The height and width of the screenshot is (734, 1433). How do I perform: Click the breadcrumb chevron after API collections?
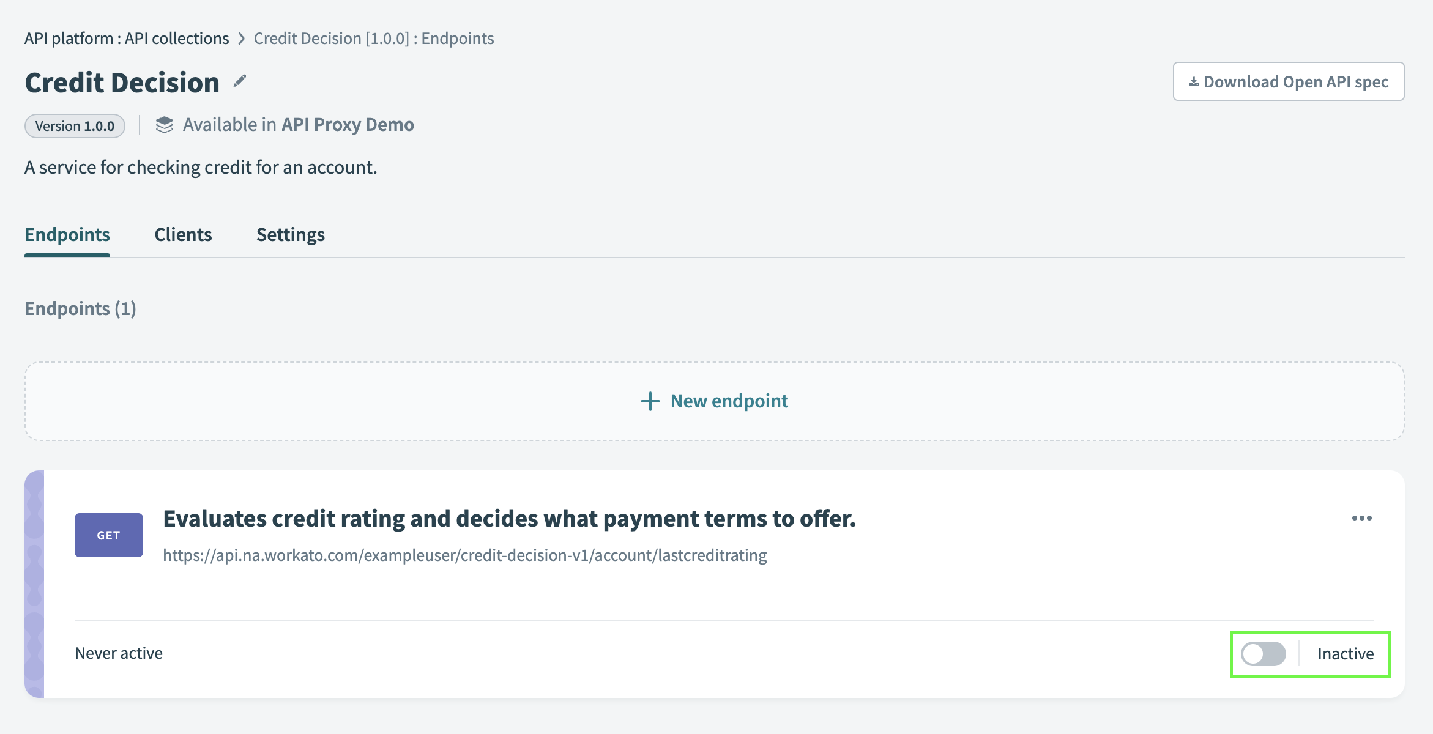[x=241, y=38]
